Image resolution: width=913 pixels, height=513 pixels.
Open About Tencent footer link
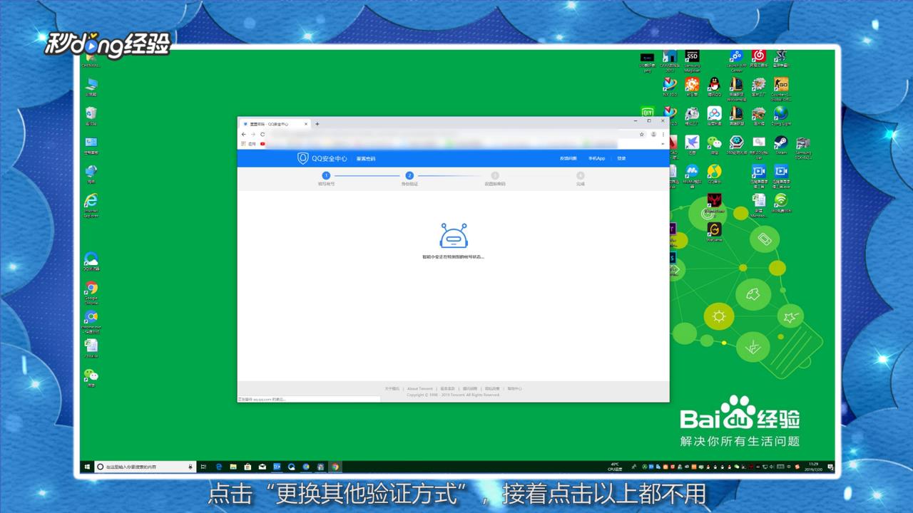point(420,389)
